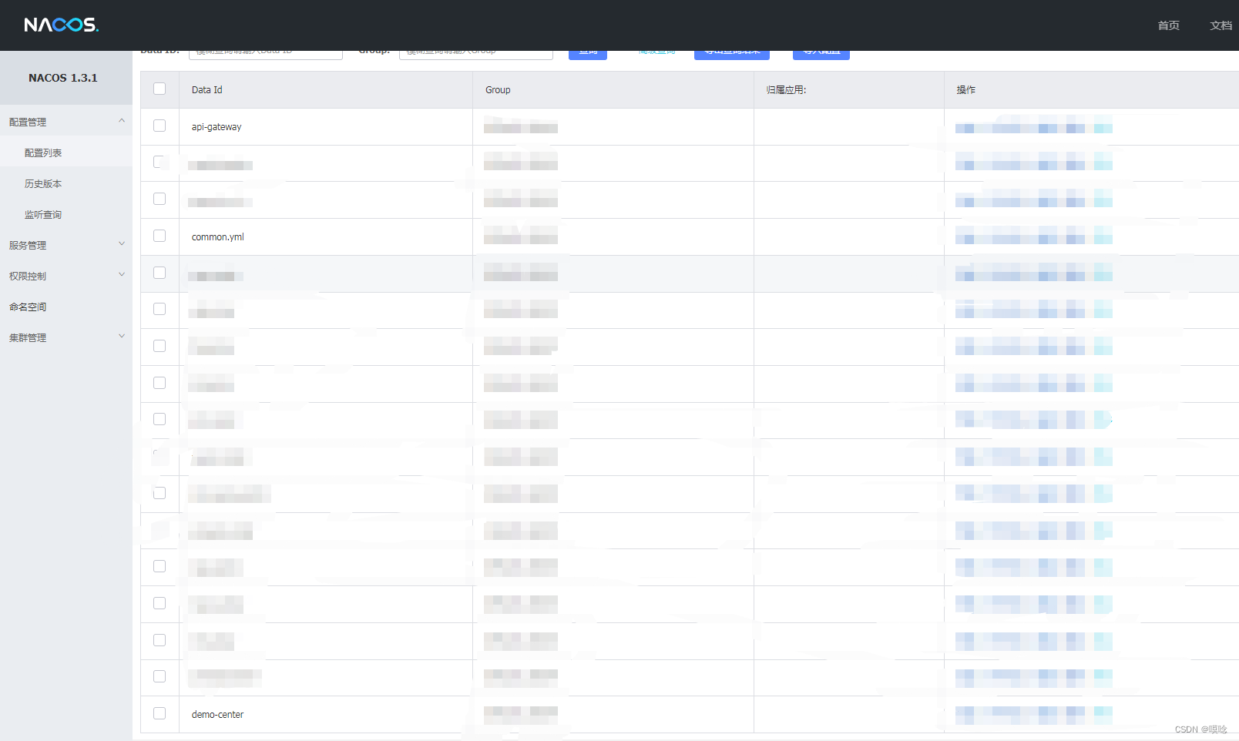The height and width of the screenshot is (741, 1239).
Task: Click the NACOS logo
Action: point(62,25)
